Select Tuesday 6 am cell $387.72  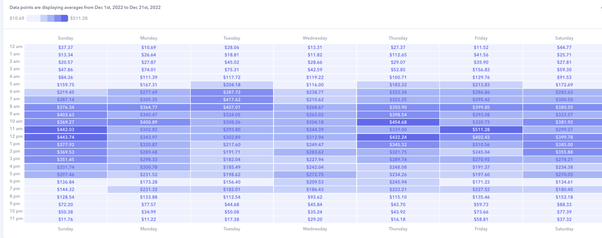(232, 92)
